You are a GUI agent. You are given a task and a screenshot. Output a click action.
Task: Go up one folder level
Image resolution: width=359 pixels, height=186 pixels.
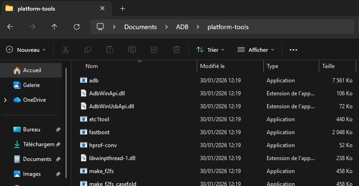point(54,27)
